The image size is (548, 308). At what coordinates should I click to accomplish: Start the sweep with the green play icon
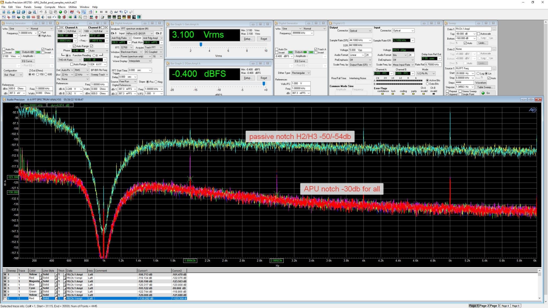point(96,12)
